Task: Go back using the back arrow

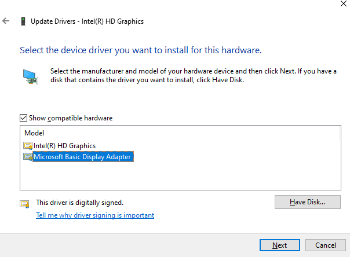Action: click(6, 21)
